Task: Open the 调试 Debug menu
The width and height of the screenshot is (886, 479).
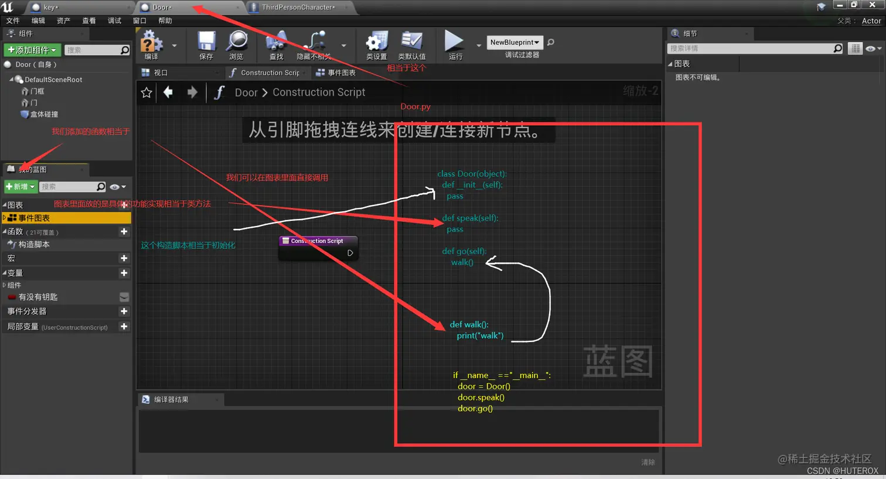Action: [x=114, y=20]
